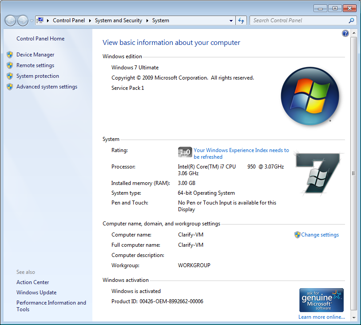
Task: Open Remote settings
Action: click(x=35, y=65)
